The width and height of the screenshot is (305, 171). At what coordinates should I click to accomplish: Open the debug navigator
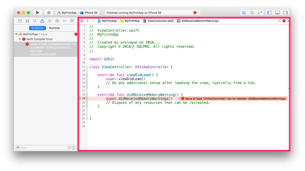(57, 21)
